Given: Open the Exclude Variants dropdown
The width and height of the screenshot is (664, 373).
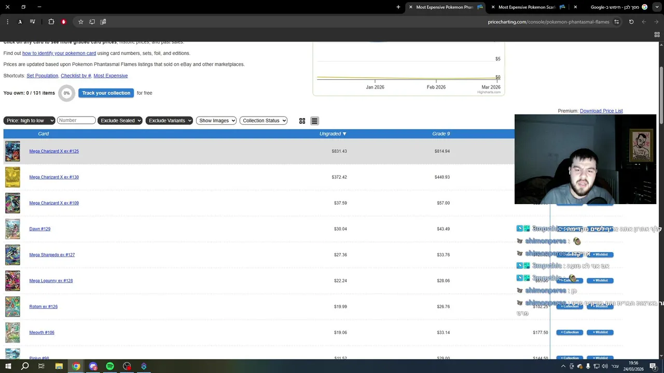Looking at the screenshot, I should pyautogui.click(x=169, y=121).
